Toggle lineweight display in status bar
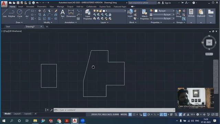Screen dimensions: 220x124 tap(172, 114)
